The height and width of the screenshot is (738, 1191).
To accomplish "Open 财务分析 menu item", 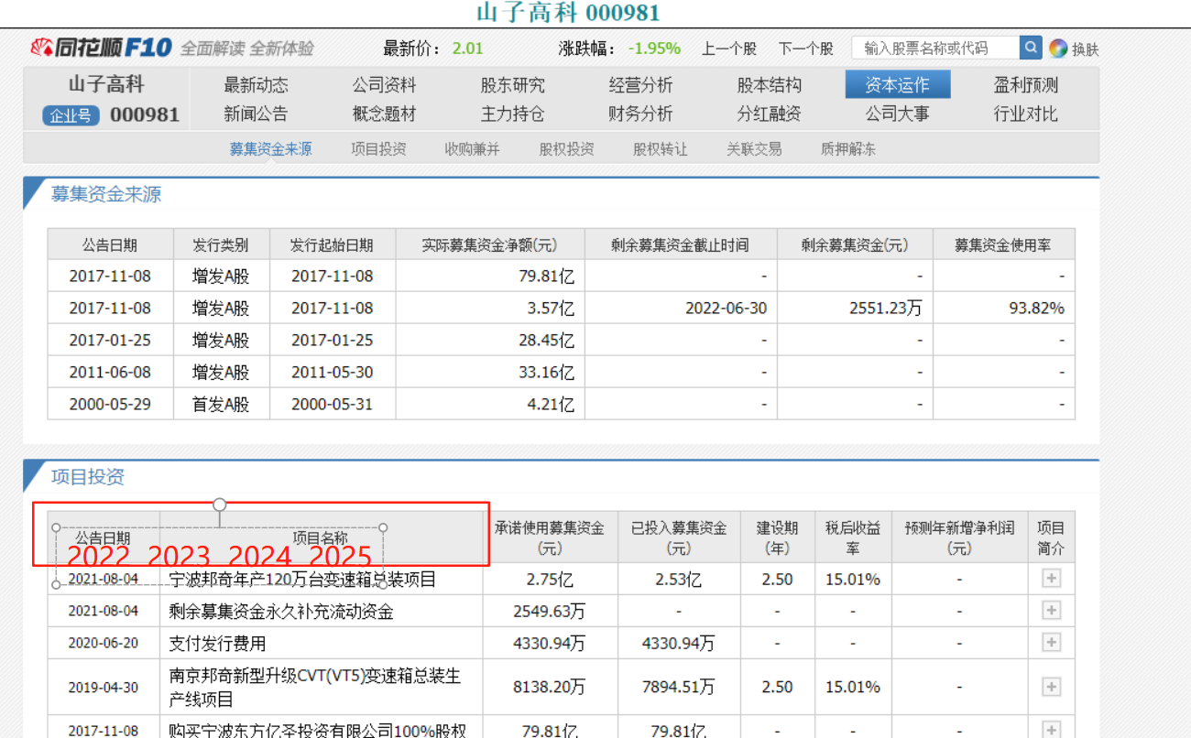I will pos(640,114).
